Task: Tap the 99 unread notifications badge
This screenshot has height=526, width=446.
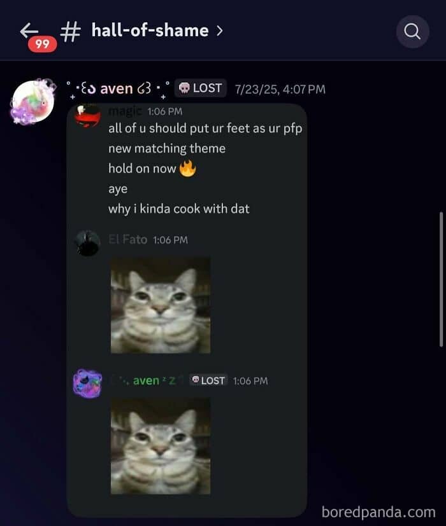Action: tap(42, 44)
